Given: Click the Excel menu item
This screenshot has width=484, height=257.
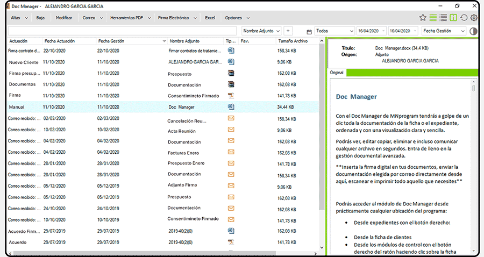Looking at the screenshot, I should pos(210,18).
